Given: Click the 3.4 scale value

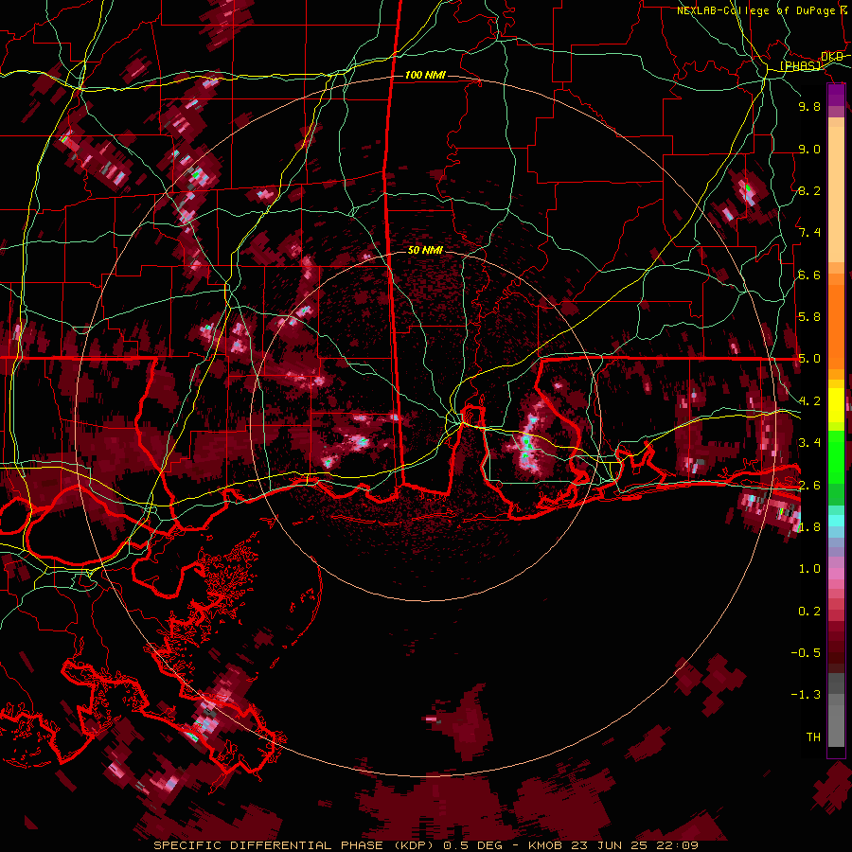Looking at the screenshot, I should pos(809,443).
